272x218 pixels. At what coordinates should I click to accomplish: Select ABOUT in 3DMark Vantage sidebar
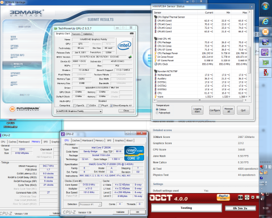(x=14, y=83)
